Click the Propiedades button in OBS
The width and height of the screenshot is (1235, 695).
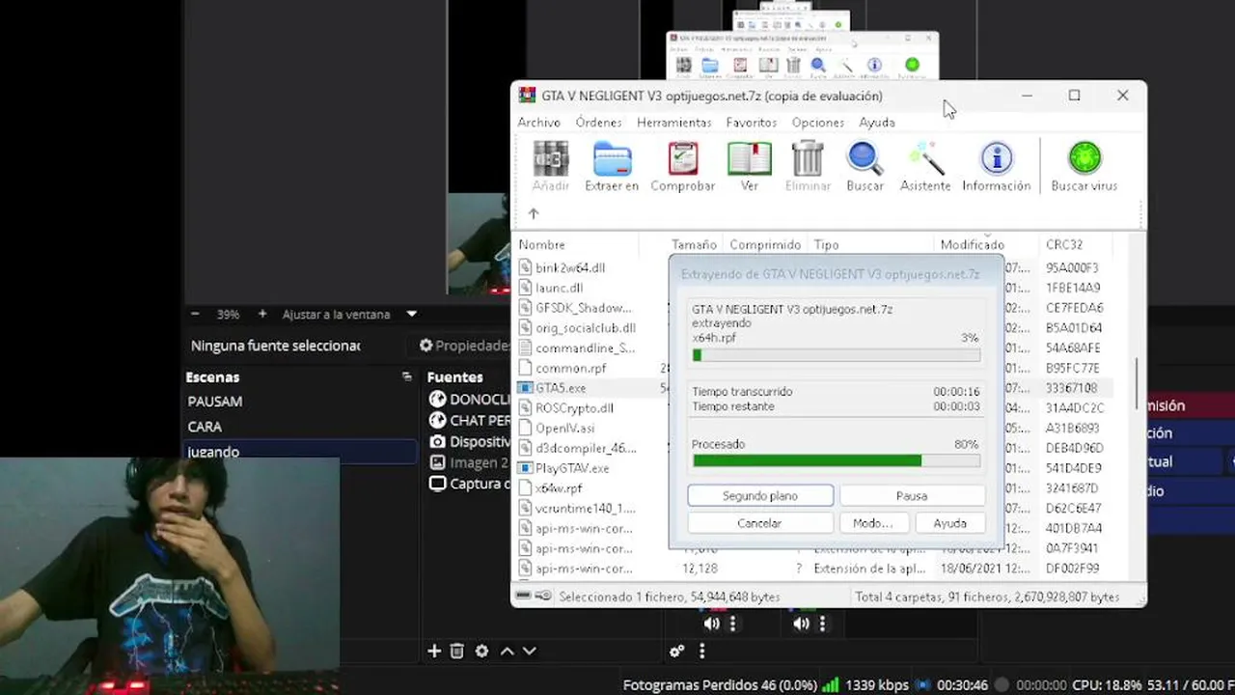click(464, 346)
